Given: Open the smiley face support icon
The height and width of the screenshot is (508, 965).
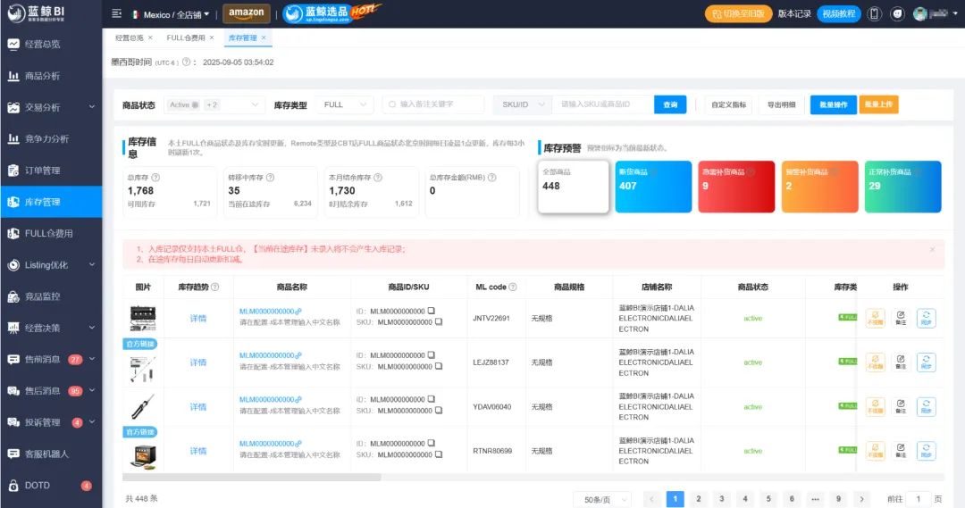Looking at the screenshot, I should pos(897,13).
